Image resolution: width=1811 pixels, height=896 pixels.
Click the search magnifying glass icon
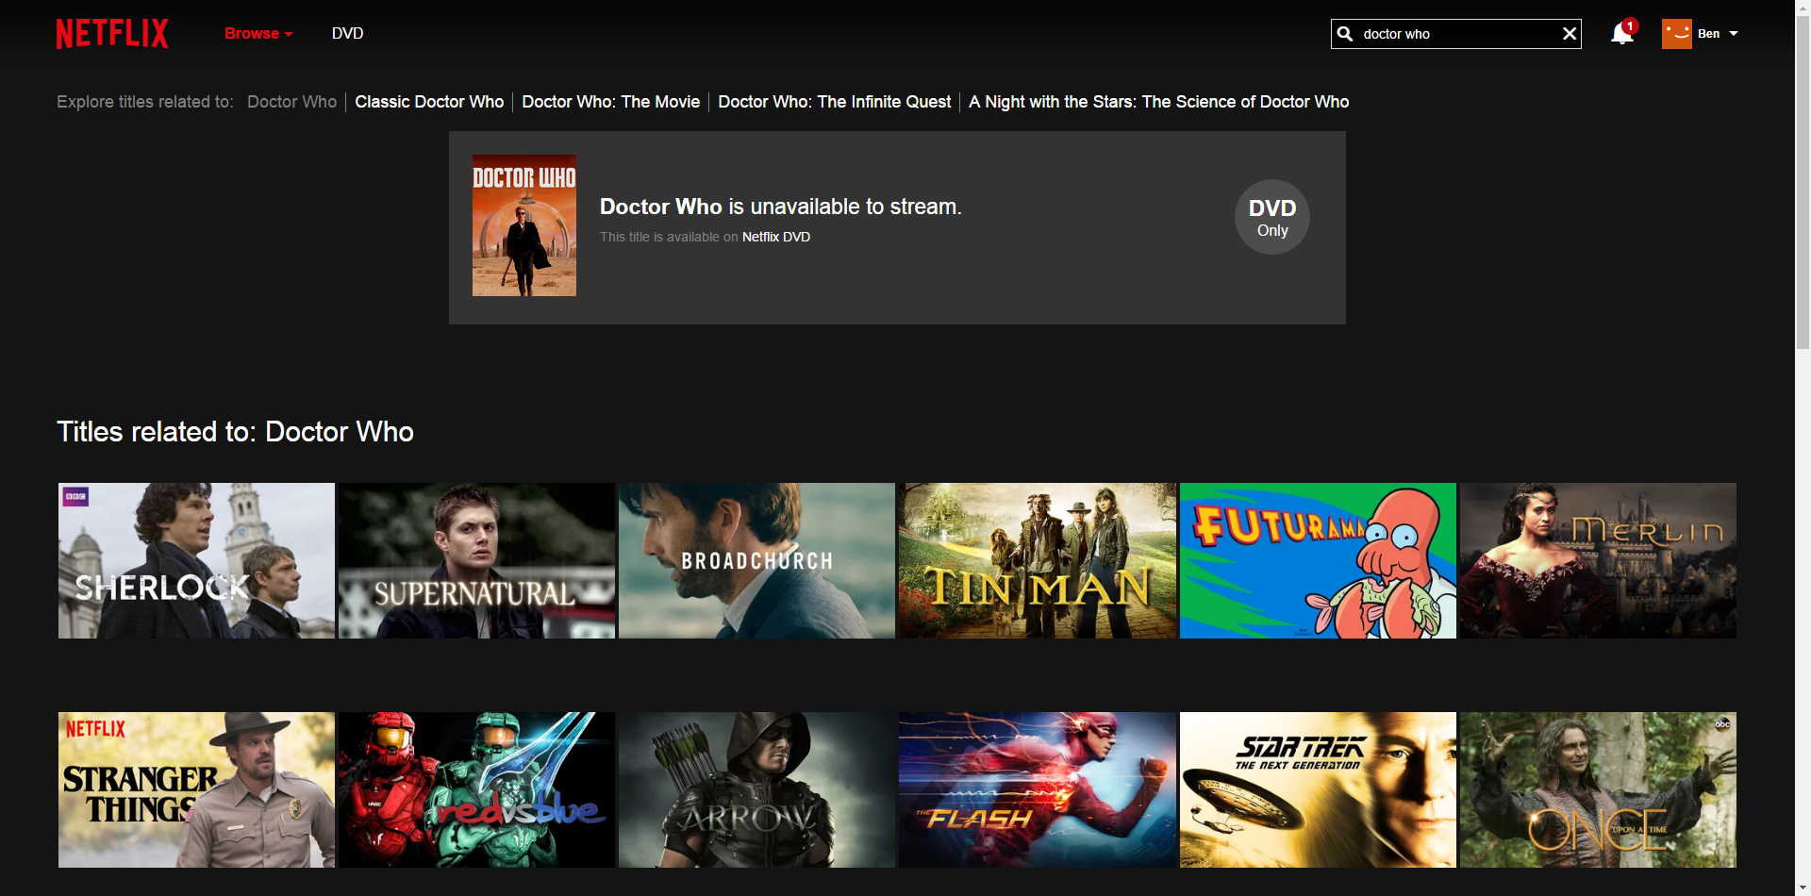(1345, 34)
